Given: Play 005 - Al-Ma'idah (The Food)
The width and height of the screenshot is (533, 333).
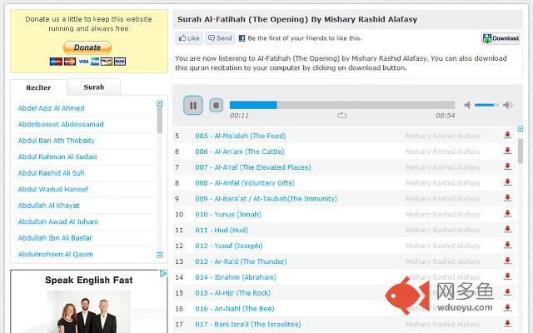Looking at the screenshot, I should tap(241, 136).
